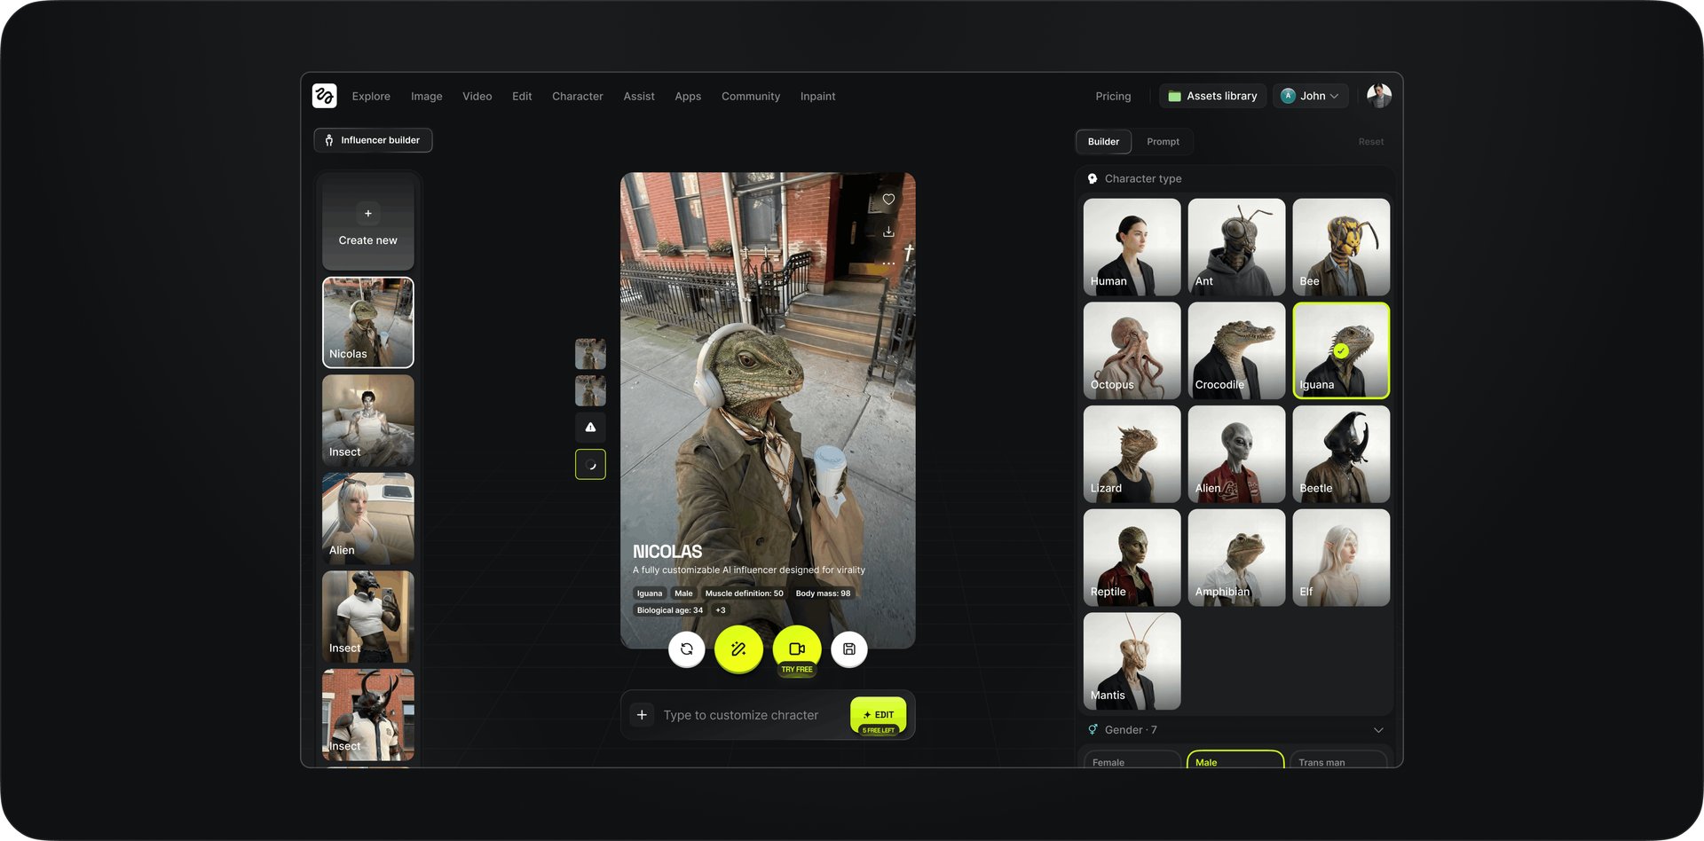Click the video camera Try Free button
Image resolution: width=1704 pixels, height=841 pixels.
[x=797, y=650]
